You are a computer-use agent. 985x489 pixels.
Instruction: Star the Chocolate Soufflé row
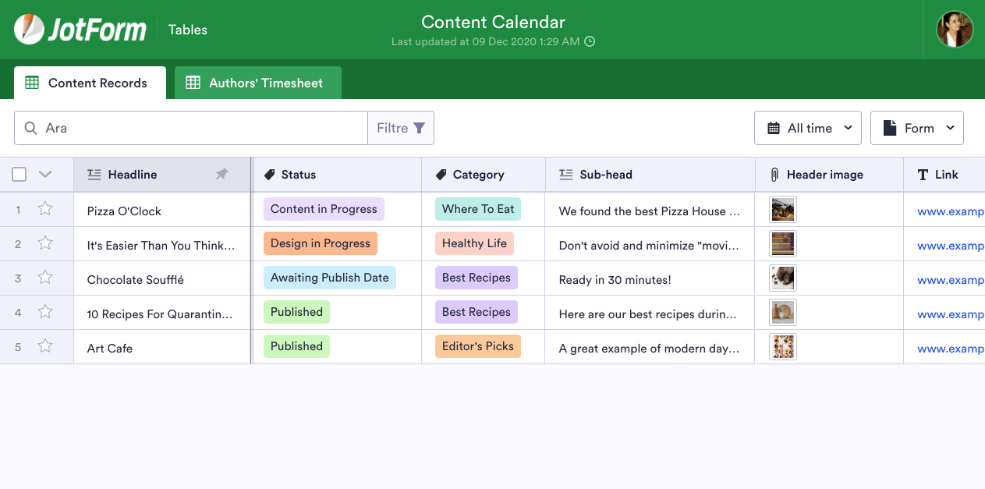45,278
